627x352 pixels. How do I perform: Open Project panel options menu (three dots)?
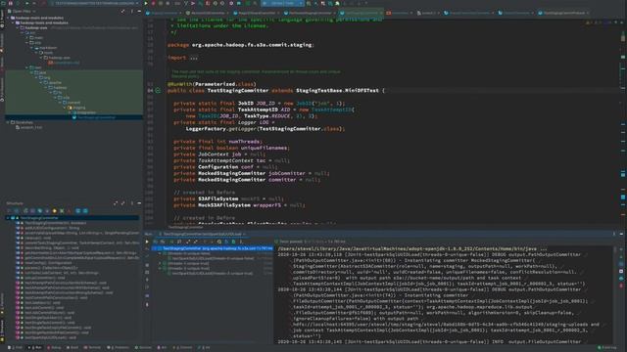pos(132,11)
